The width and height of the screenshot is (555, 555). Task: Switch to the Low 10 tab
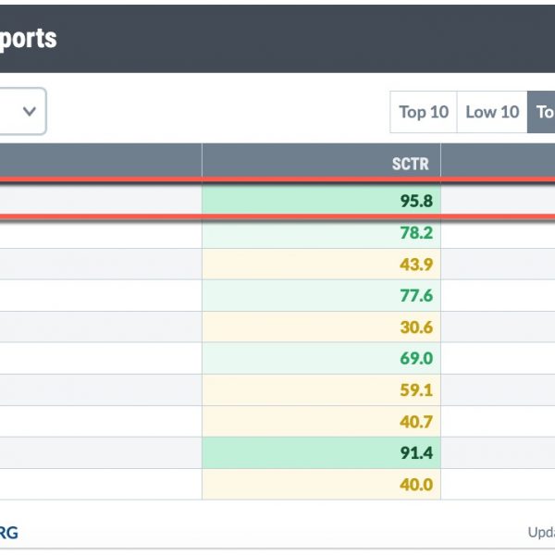(492, 112)
